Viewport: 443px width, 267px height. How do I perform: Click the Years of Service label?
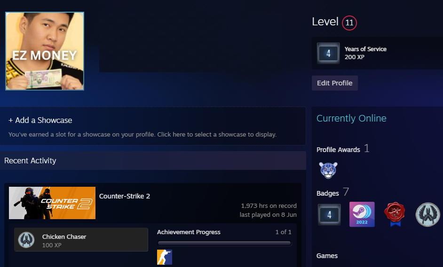point(365,49)
